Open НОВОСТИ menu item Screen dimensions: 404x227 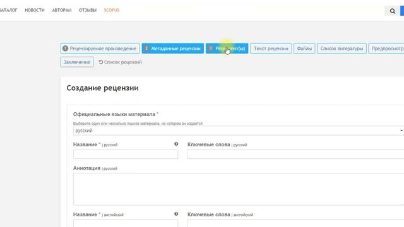[35, 10]
